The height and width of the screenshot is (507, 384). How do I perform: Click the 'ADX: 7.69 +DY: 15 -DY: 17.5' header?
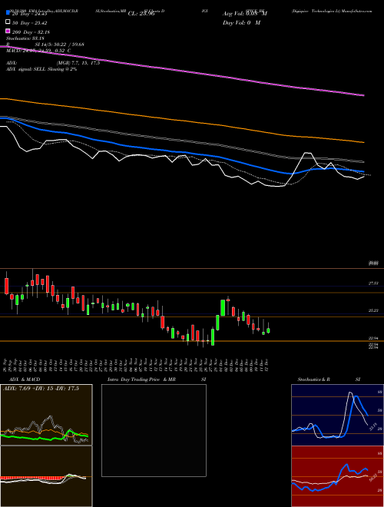(x=41, y=388)
